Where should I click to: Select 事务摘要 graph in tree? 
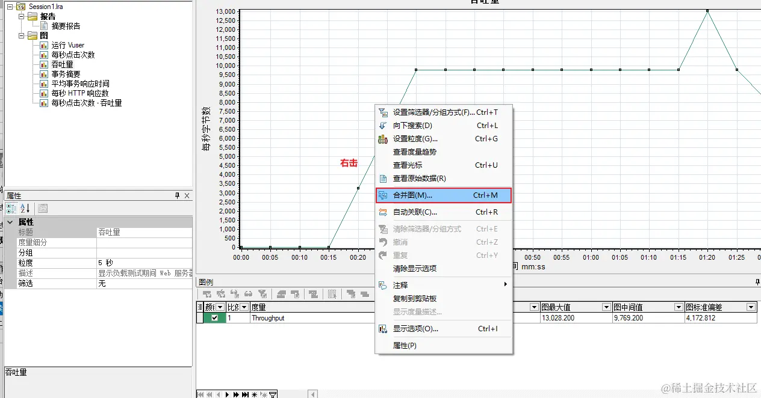click(66, 74)
